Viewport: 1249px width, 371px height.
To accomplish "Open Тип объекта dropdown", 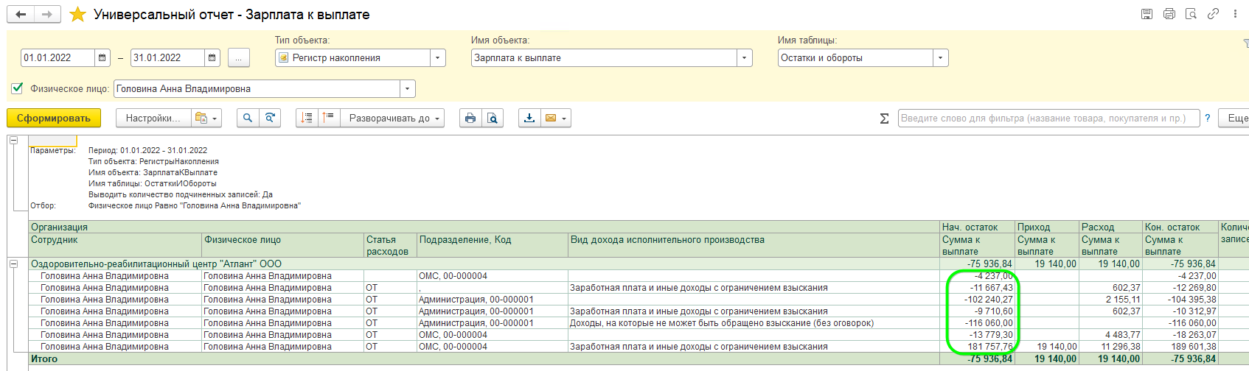I will 438,57.
